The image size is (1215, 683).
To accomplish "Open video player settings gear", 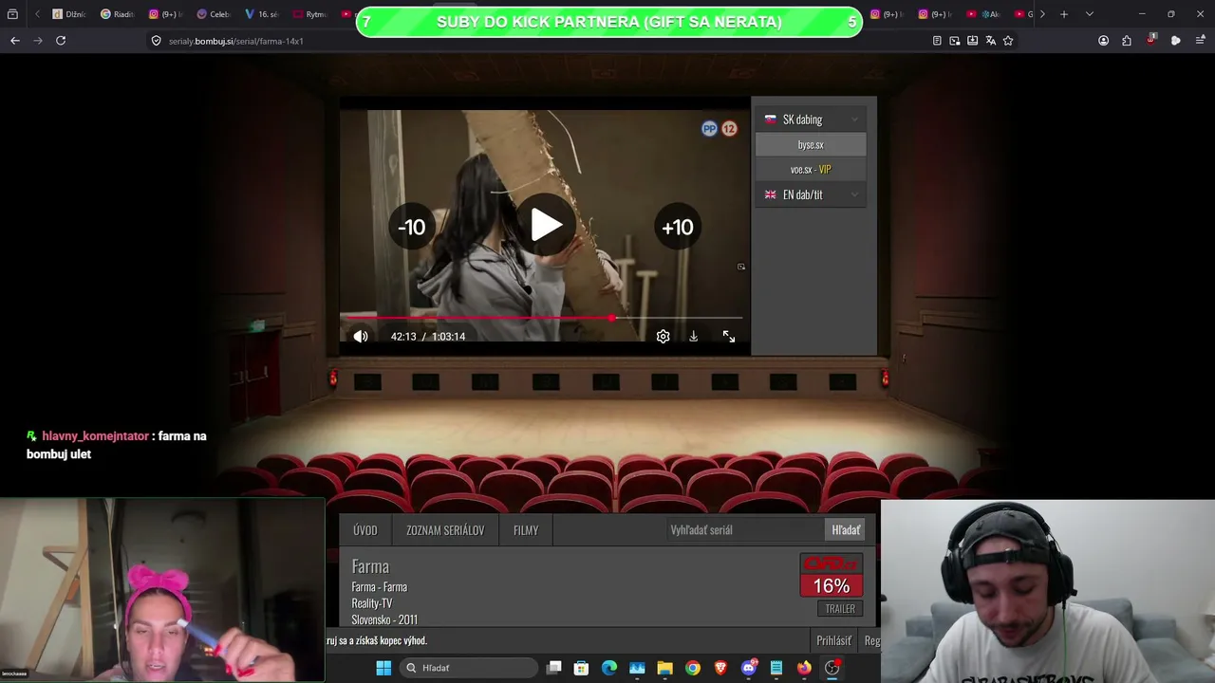I will (663, 336).
